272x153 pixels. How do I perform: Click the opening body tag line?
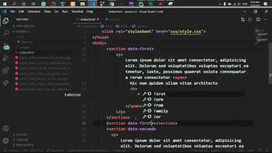[99, 43]
